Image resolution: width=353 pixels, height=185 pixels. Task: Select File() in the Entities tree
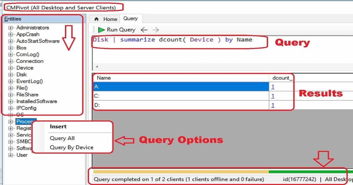pos(22,88)
